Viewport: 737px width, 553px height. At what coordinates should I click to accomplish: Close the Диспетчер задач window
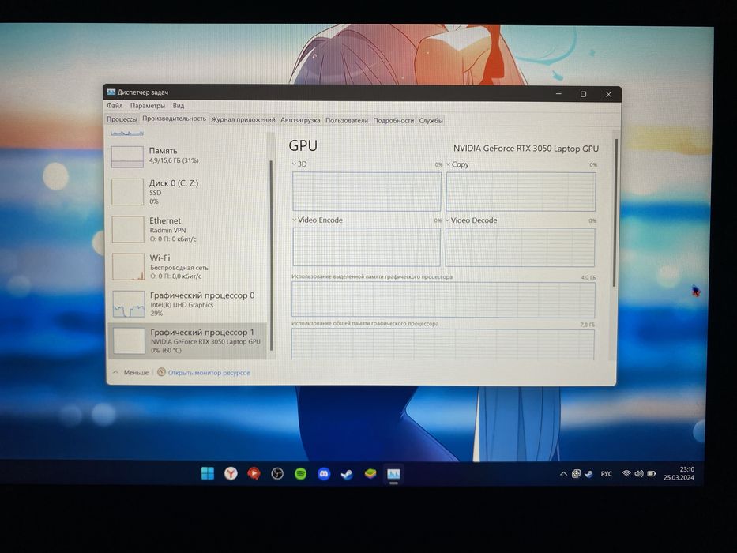(609, 94)
